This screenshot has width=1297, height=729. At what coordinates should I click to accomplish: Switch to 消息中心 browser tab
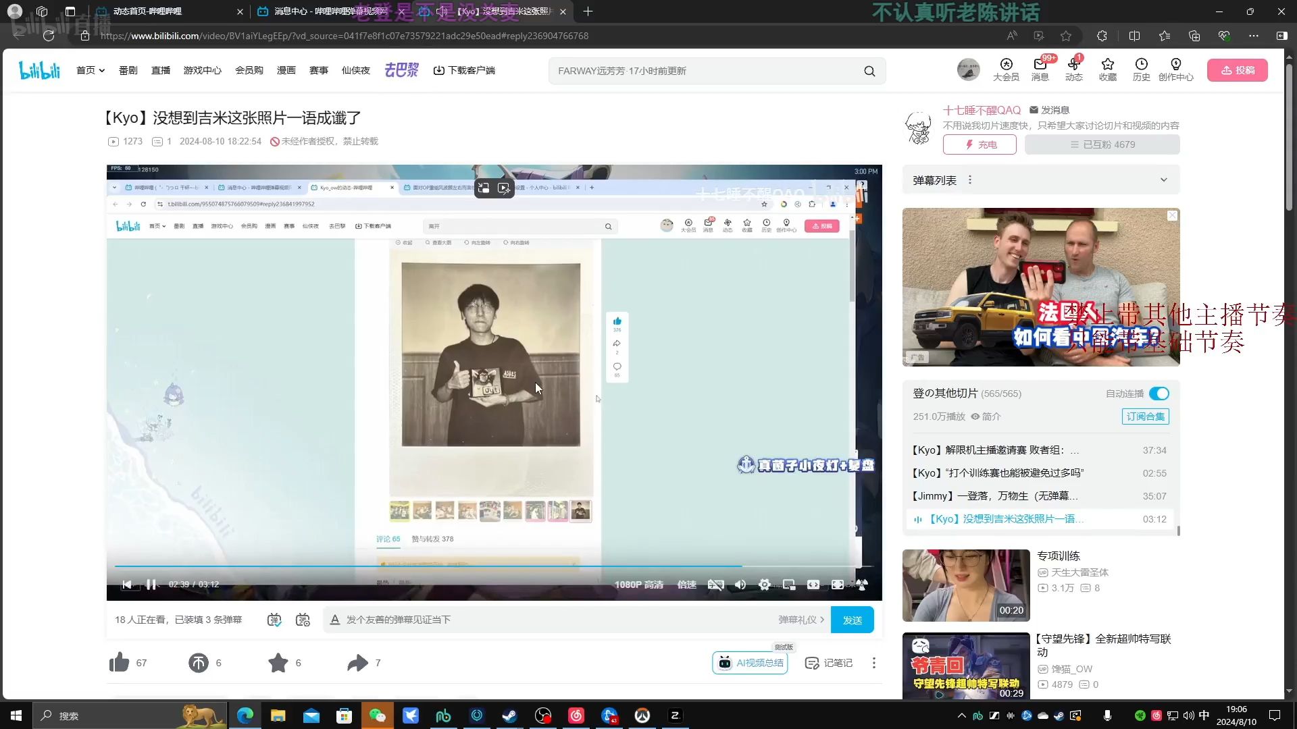(x=329, y=11)
